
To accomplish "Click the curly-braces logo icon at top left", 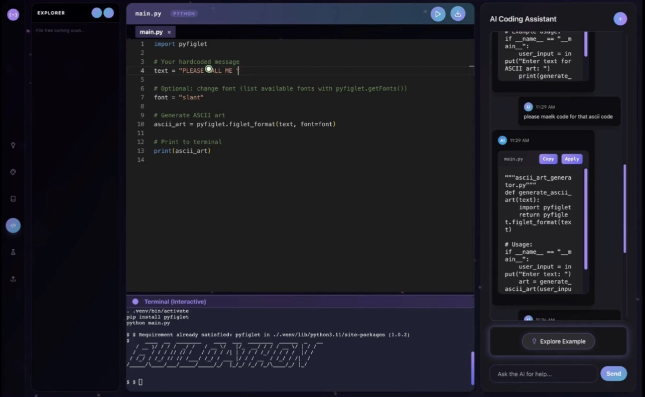I will [13, 15].
